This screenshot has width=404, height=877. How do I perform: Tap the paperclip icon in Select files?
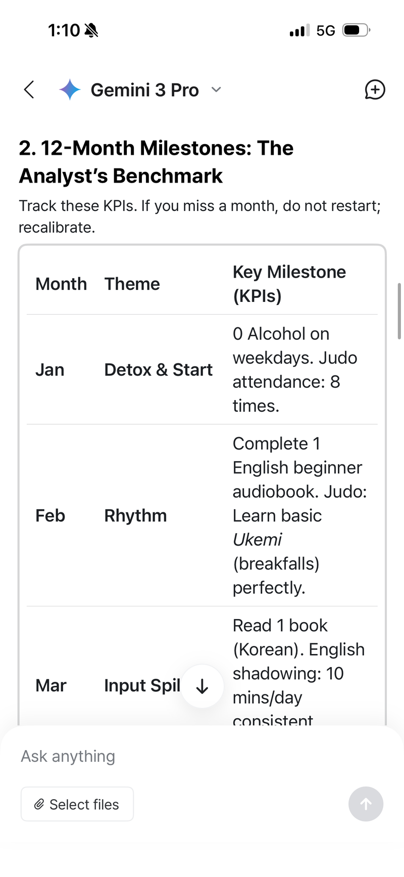point(39,804)
